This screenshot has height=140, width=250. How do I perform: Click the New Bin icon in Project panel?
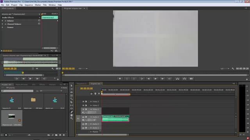coord(56,135)
